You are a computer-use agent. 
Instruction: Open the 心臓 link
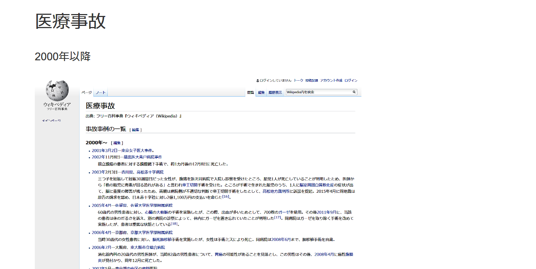[x=148, y=212]
